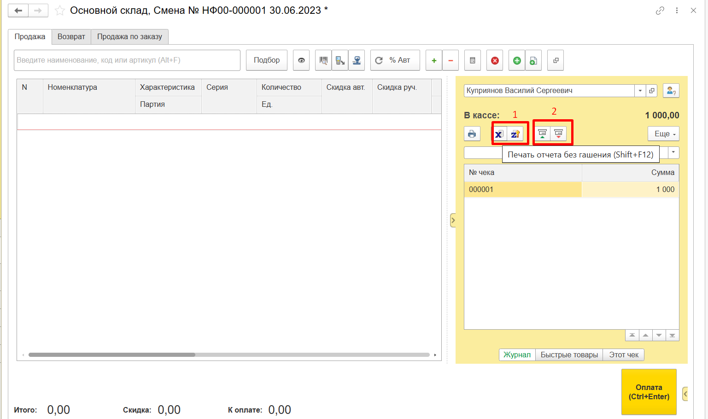The height and width of the screenshot is (419, 708).
Task: Collapse the yellow side panel arrow
Action: [x=453, y=221]
